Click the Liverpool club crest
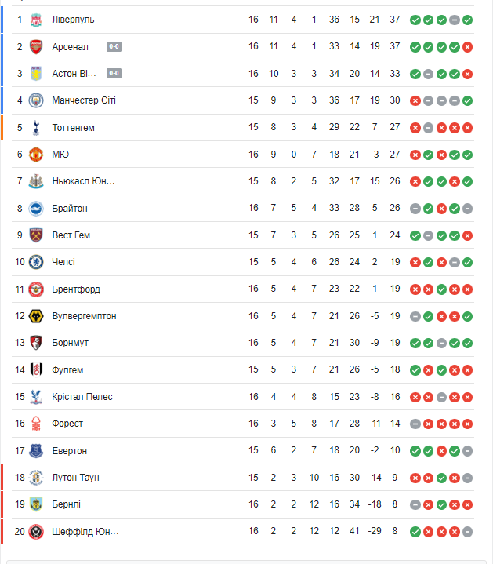The height and width of the screenshot is (564, 493). click(36, 20)
